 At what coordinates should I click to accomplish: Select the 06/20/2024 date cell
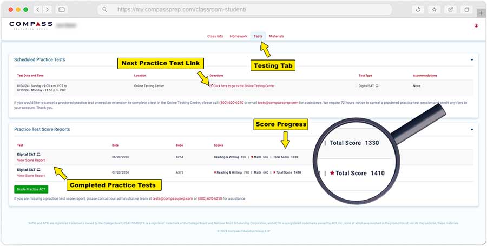120,157
